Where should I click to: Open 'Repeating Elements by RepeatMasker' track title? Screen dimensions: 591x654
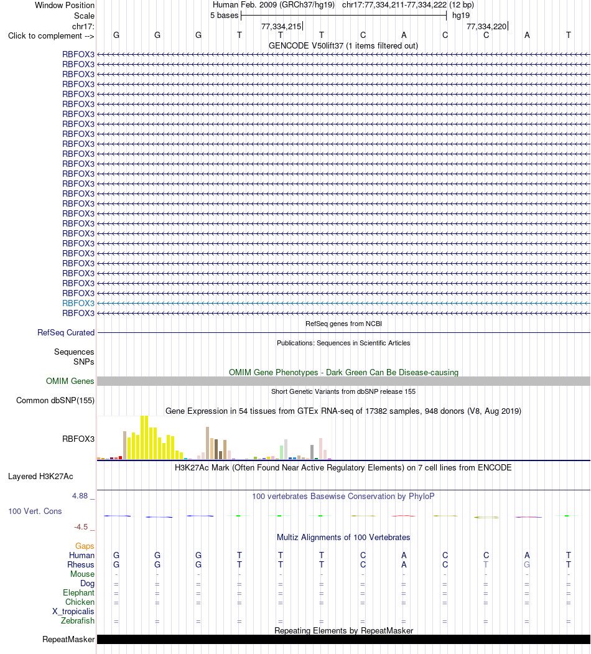(343, 630)
